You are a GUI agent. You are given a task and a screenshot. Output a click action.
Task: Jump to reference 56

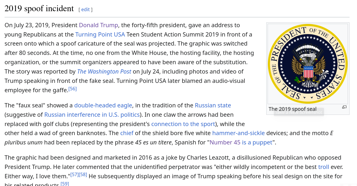(x=73, y=89)
